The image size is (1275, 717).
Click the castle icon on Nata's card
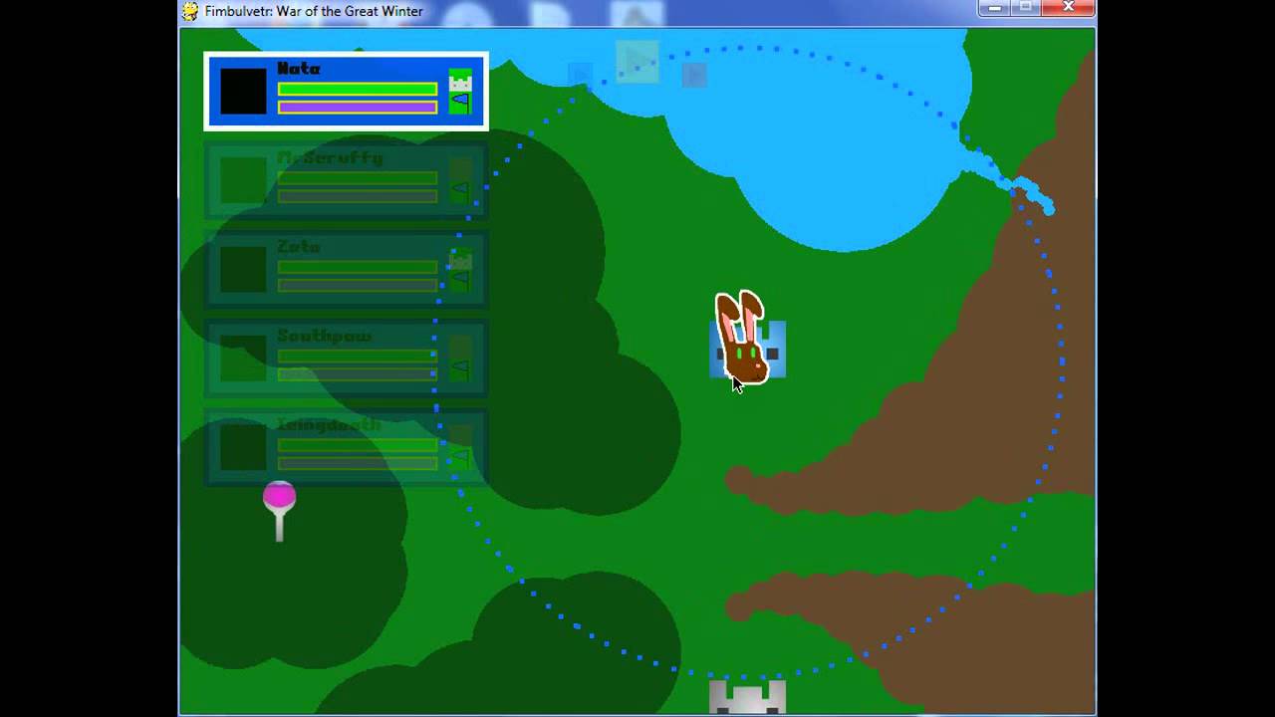coord(459,81)
